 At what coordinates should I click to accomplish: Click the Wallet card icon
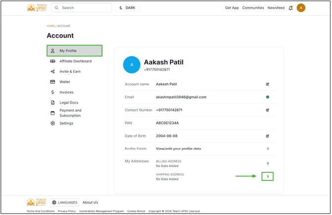point(53,82)
